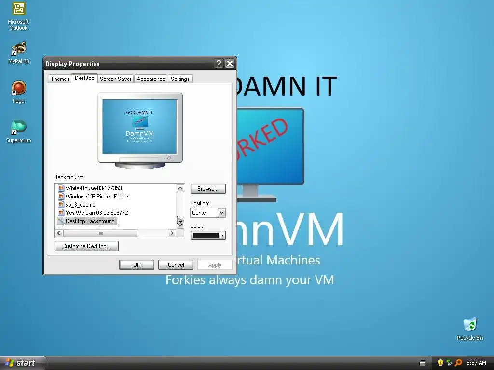Screen dimensions: 494x370
Task: Switch to the Themes tab
Action: [60, 79]
